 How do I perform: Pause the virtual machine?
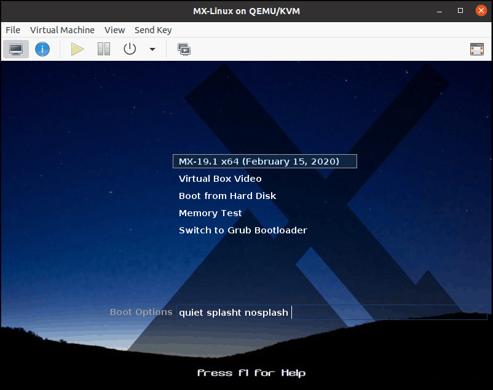point(104,49)
